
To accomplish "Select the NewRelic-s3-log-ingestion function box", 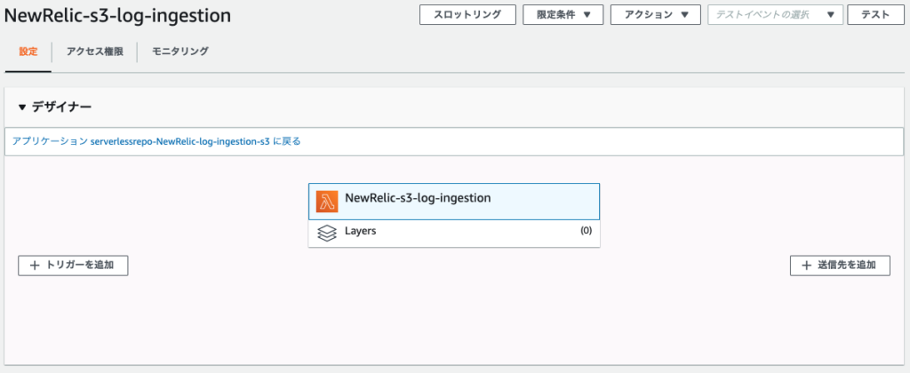I will click(x=454, y=202).
